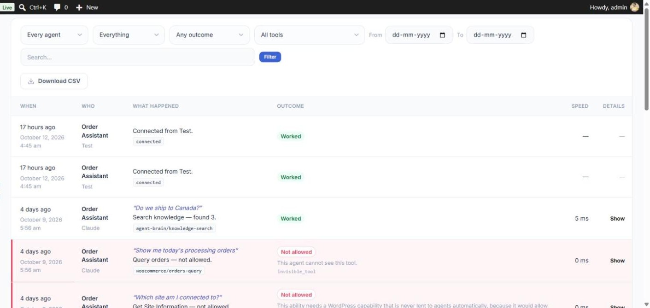Click Not allowed badge in processing orders row
650x308 pixels.
(296, 252)
